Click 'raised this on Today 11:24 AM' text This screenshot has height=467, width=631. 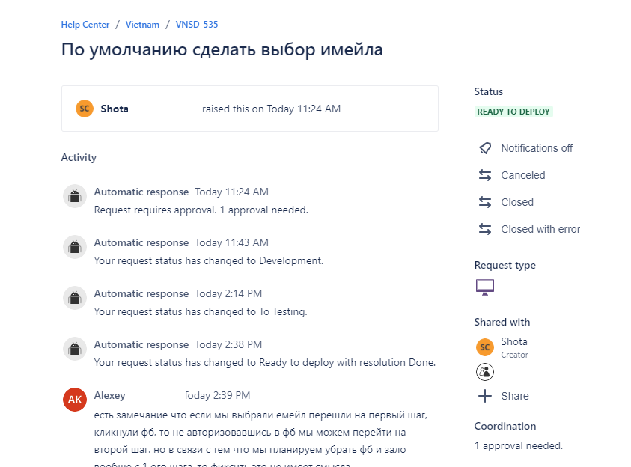(x=271, y=109)
